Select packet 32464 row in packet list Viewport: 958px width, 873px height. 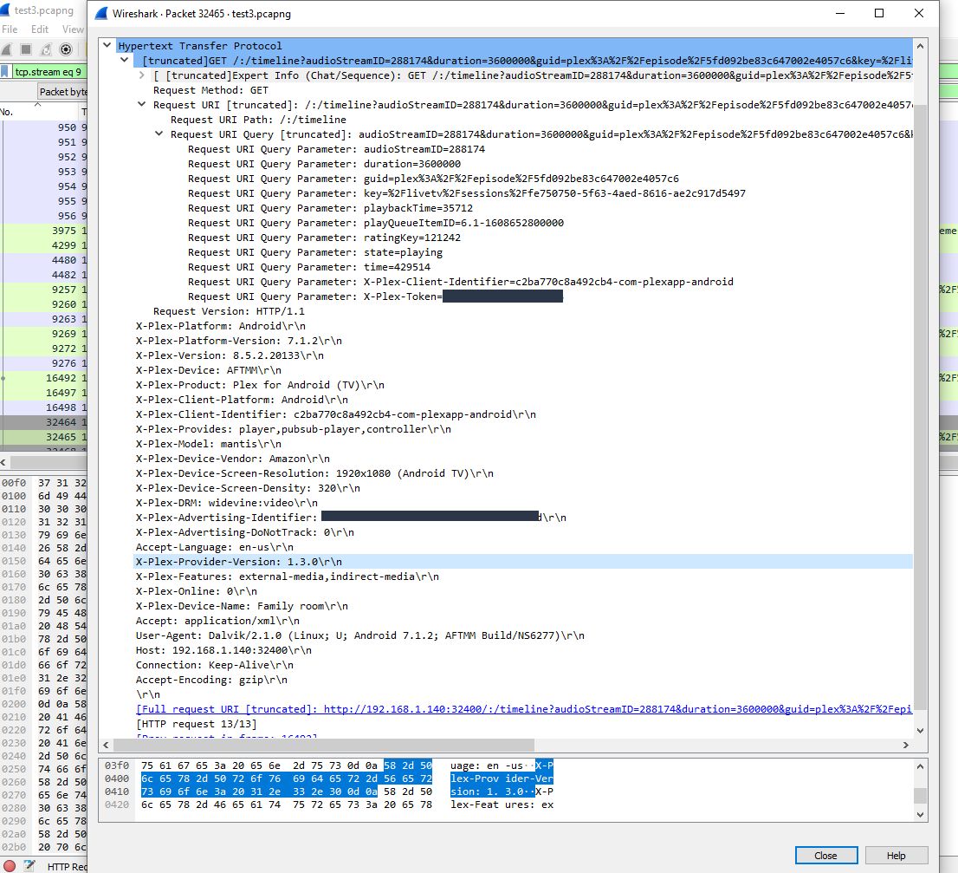pyautogui.click(x=43, y=422)
